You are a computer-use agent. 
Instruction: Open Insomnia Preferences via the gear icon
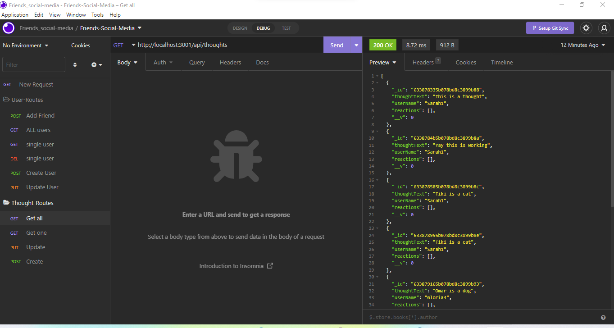click(x=586, y=28)
